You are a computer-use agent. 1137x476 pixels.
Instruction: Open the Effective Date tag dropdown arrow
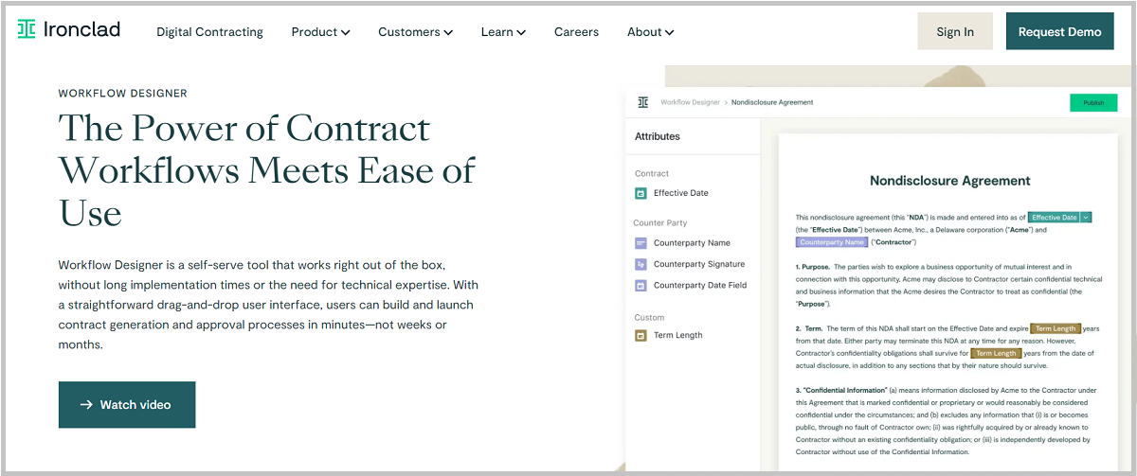tap(1086, 217)
